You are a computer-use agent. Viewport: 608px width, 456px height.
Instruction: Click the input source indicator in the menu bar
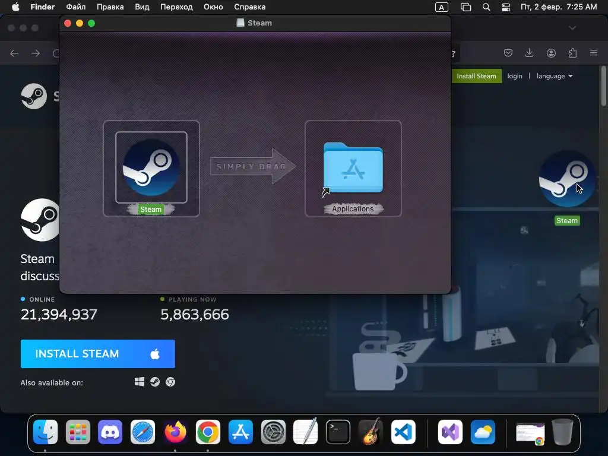coord(442,7)
